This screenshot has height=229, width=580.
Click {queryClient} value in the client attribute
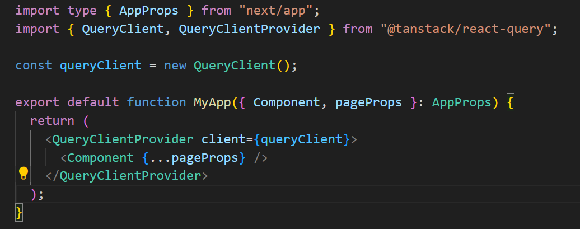[x=301, y=139]
